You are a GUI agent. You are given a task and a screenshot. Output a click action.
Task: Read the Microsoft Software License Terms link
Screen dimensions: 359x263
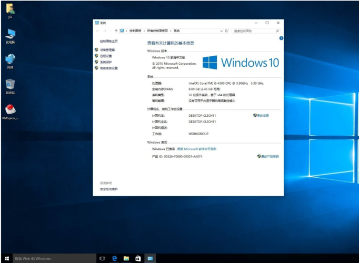coord(197,149)
